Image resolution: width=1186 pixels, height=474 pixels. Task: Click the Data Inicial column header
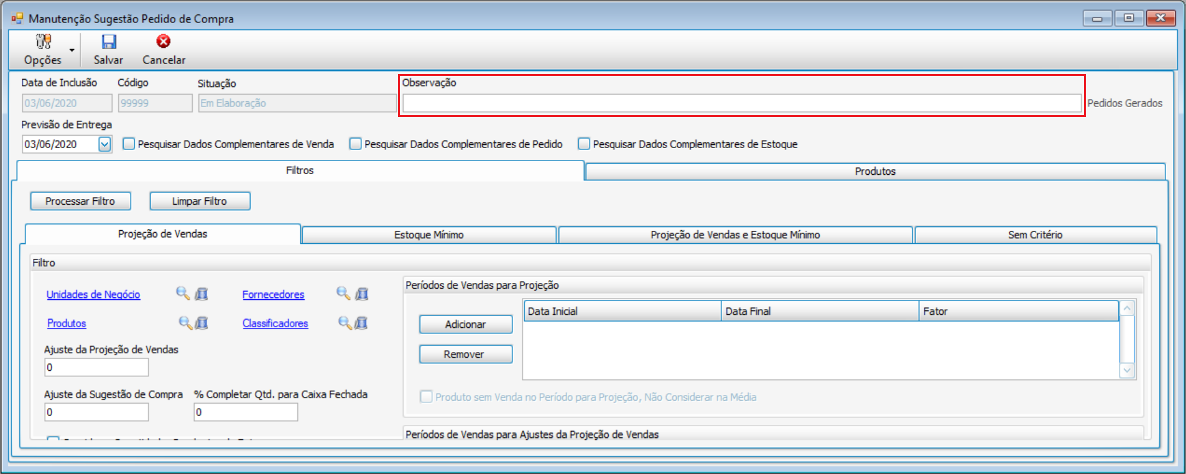point(622,311)
